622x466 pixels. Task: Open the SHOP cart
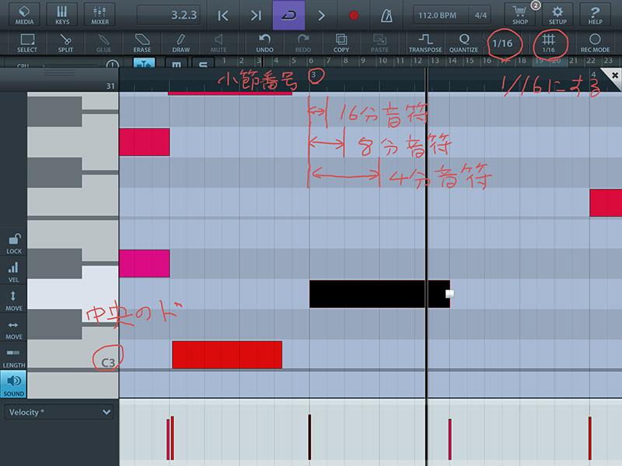(x=519, y=15)
